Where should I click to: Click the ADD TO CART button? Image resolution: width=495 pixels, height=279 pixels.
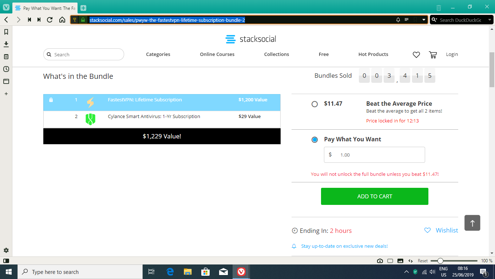[x=375, y=196]
